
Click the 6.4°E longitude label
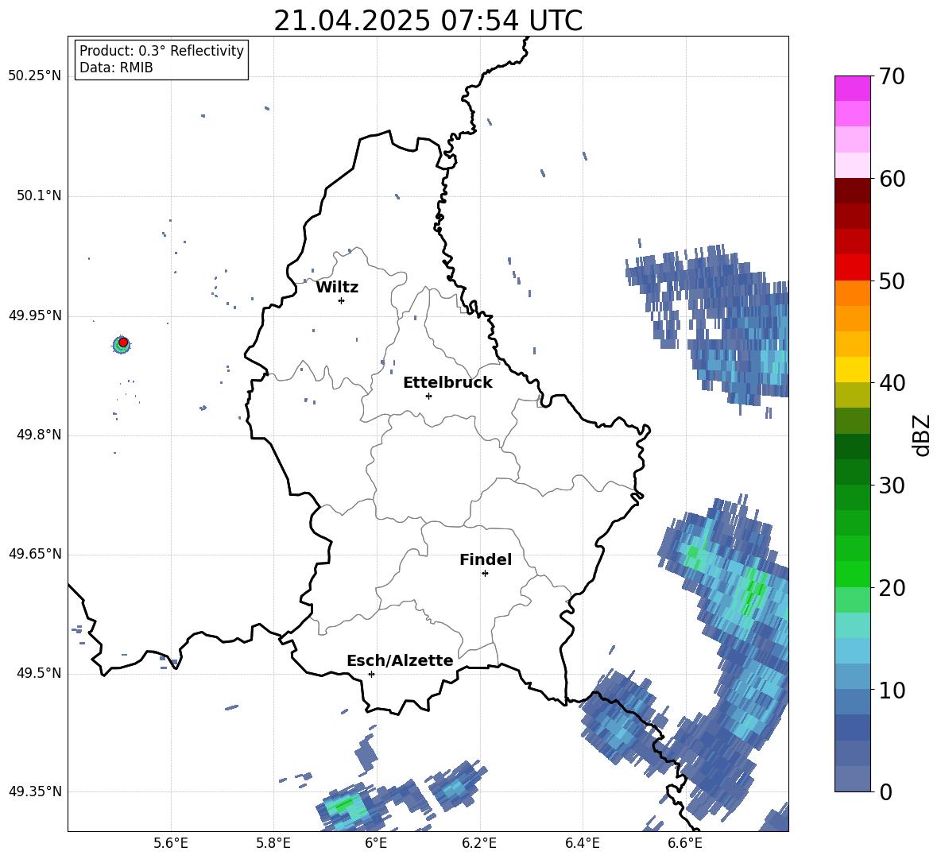point(583,843)
